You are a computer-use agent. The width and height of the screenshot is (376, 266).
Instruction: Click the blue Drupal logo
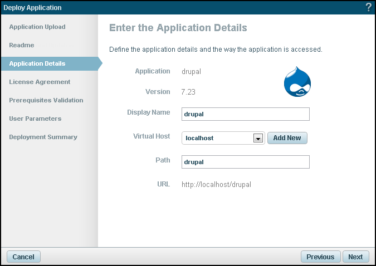pyautogui.click(x=297, y=82)
